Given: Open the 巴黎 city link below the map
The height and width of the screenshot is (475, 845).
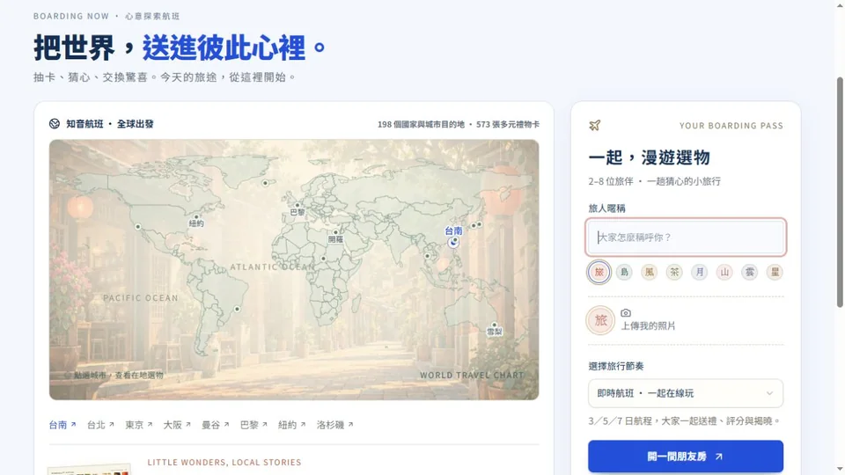Looking at the screenshot, I should (253, 425).
